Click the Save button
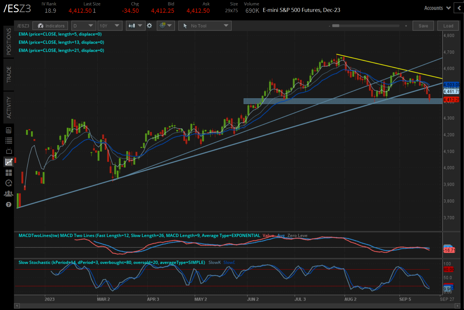The image size is (464, 310). [x=423, y=26]
